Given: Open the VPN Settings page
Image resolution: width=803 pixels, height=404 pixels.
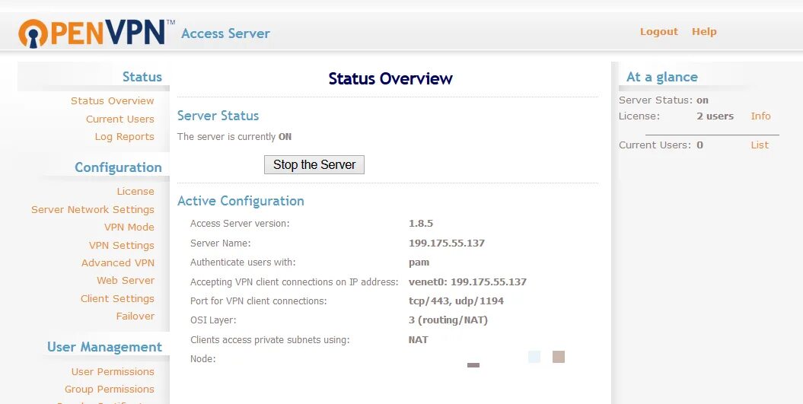Looking at the screenshot, I should pos(122,245).
